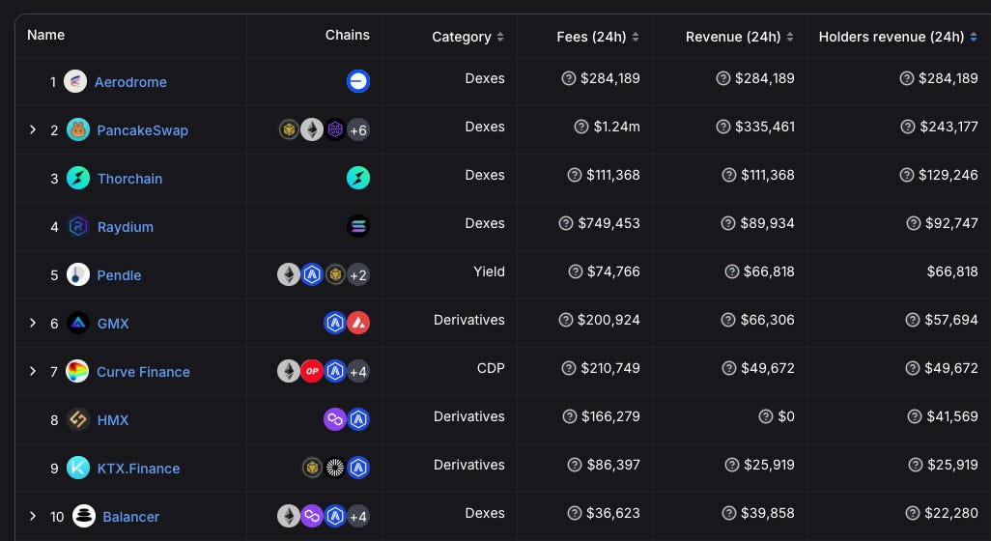Click the help icon beside PancakeSwap fees $1.24m
This screenshot has width=991, height=541.
tap(581, 127)
